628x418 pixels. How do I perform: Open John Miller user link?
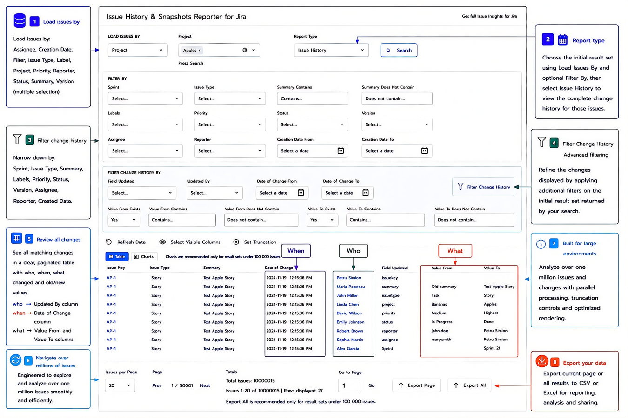click(347, 295)
